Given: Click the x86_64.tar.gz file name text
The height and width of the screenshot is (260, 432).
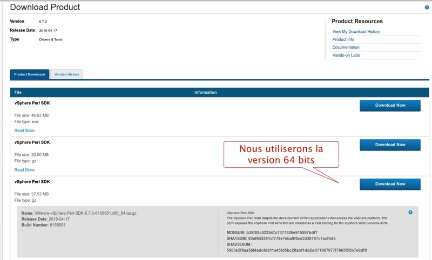Looking at the screenshot, I should click(85, 213).
